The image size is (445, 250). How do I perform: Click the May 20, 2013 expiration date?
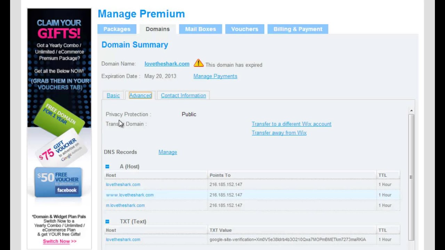(x=160, y=76)
